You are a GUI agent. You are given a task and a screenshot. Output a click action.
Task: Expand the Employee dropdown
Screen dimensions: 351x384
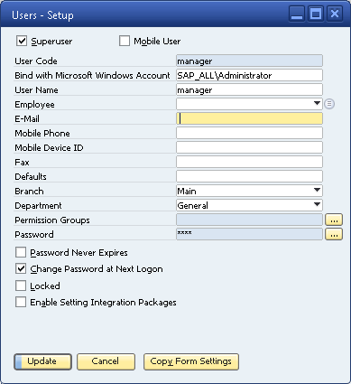[x=317, y=104]
